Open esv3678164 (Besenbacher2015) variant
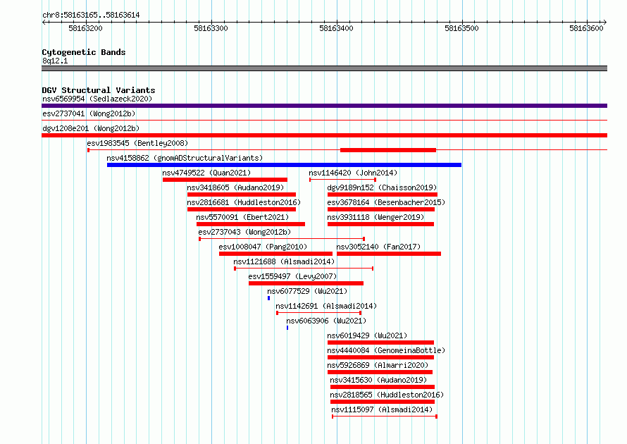This screenshot has height=444, width=627. 386,202
